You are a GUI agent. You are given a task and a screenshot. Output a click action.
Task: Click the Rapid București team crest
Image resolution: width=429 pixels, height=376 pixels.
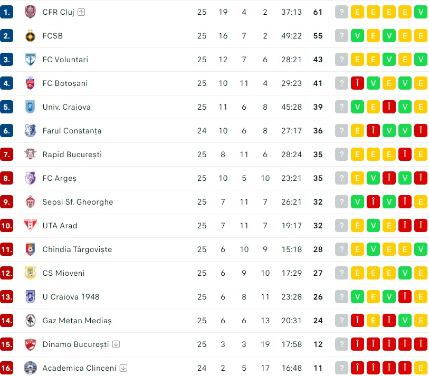tap(30, 155)
